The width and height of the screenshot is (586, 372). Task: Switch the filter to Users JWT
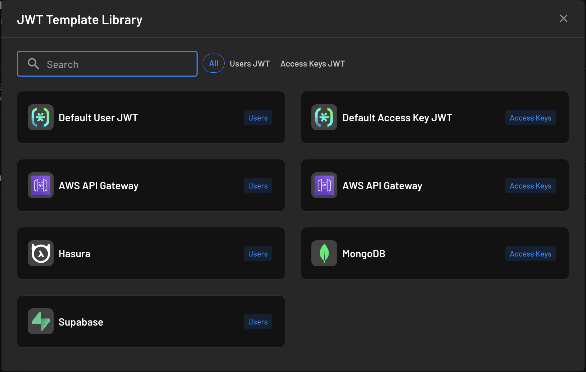coord(250,63)
